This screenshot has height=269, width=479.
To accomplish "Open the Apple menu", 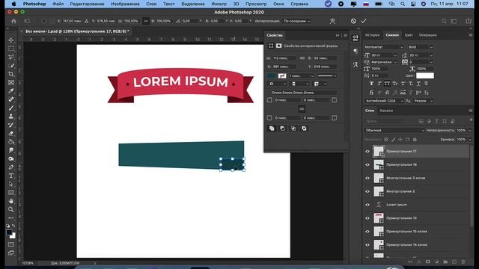I will click(13, 4).
